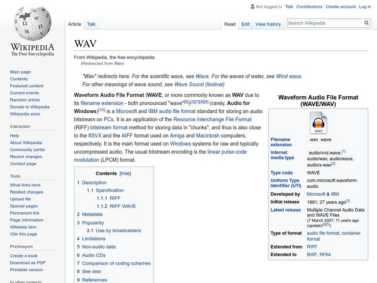Open Cite this page link

point(24,233)
